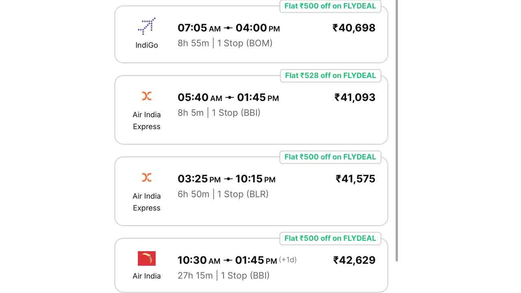The height and width of the screenshot is (293, 521).
Task: Click the red Air India logo
Action: tap(147, 258)
